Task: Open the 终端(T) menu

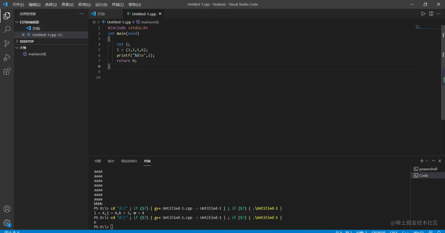Action: pyautogui.click(x=118, y=4)
